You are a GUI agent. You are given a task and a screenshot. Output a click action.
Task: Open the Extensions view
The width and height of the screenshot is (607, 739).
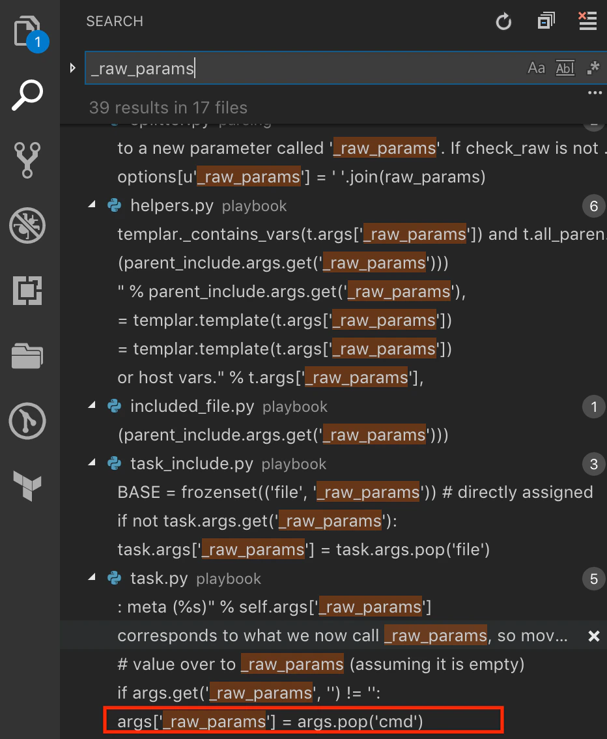pos(27,291)
